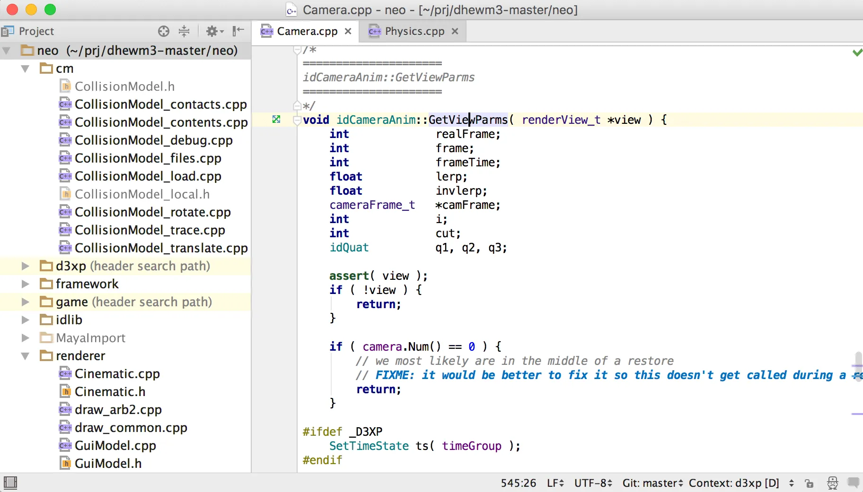This screenshot has height=492, width=863.
Task: Toggle the read-only lock icon in status bar
Action: (x=809, y=483)
